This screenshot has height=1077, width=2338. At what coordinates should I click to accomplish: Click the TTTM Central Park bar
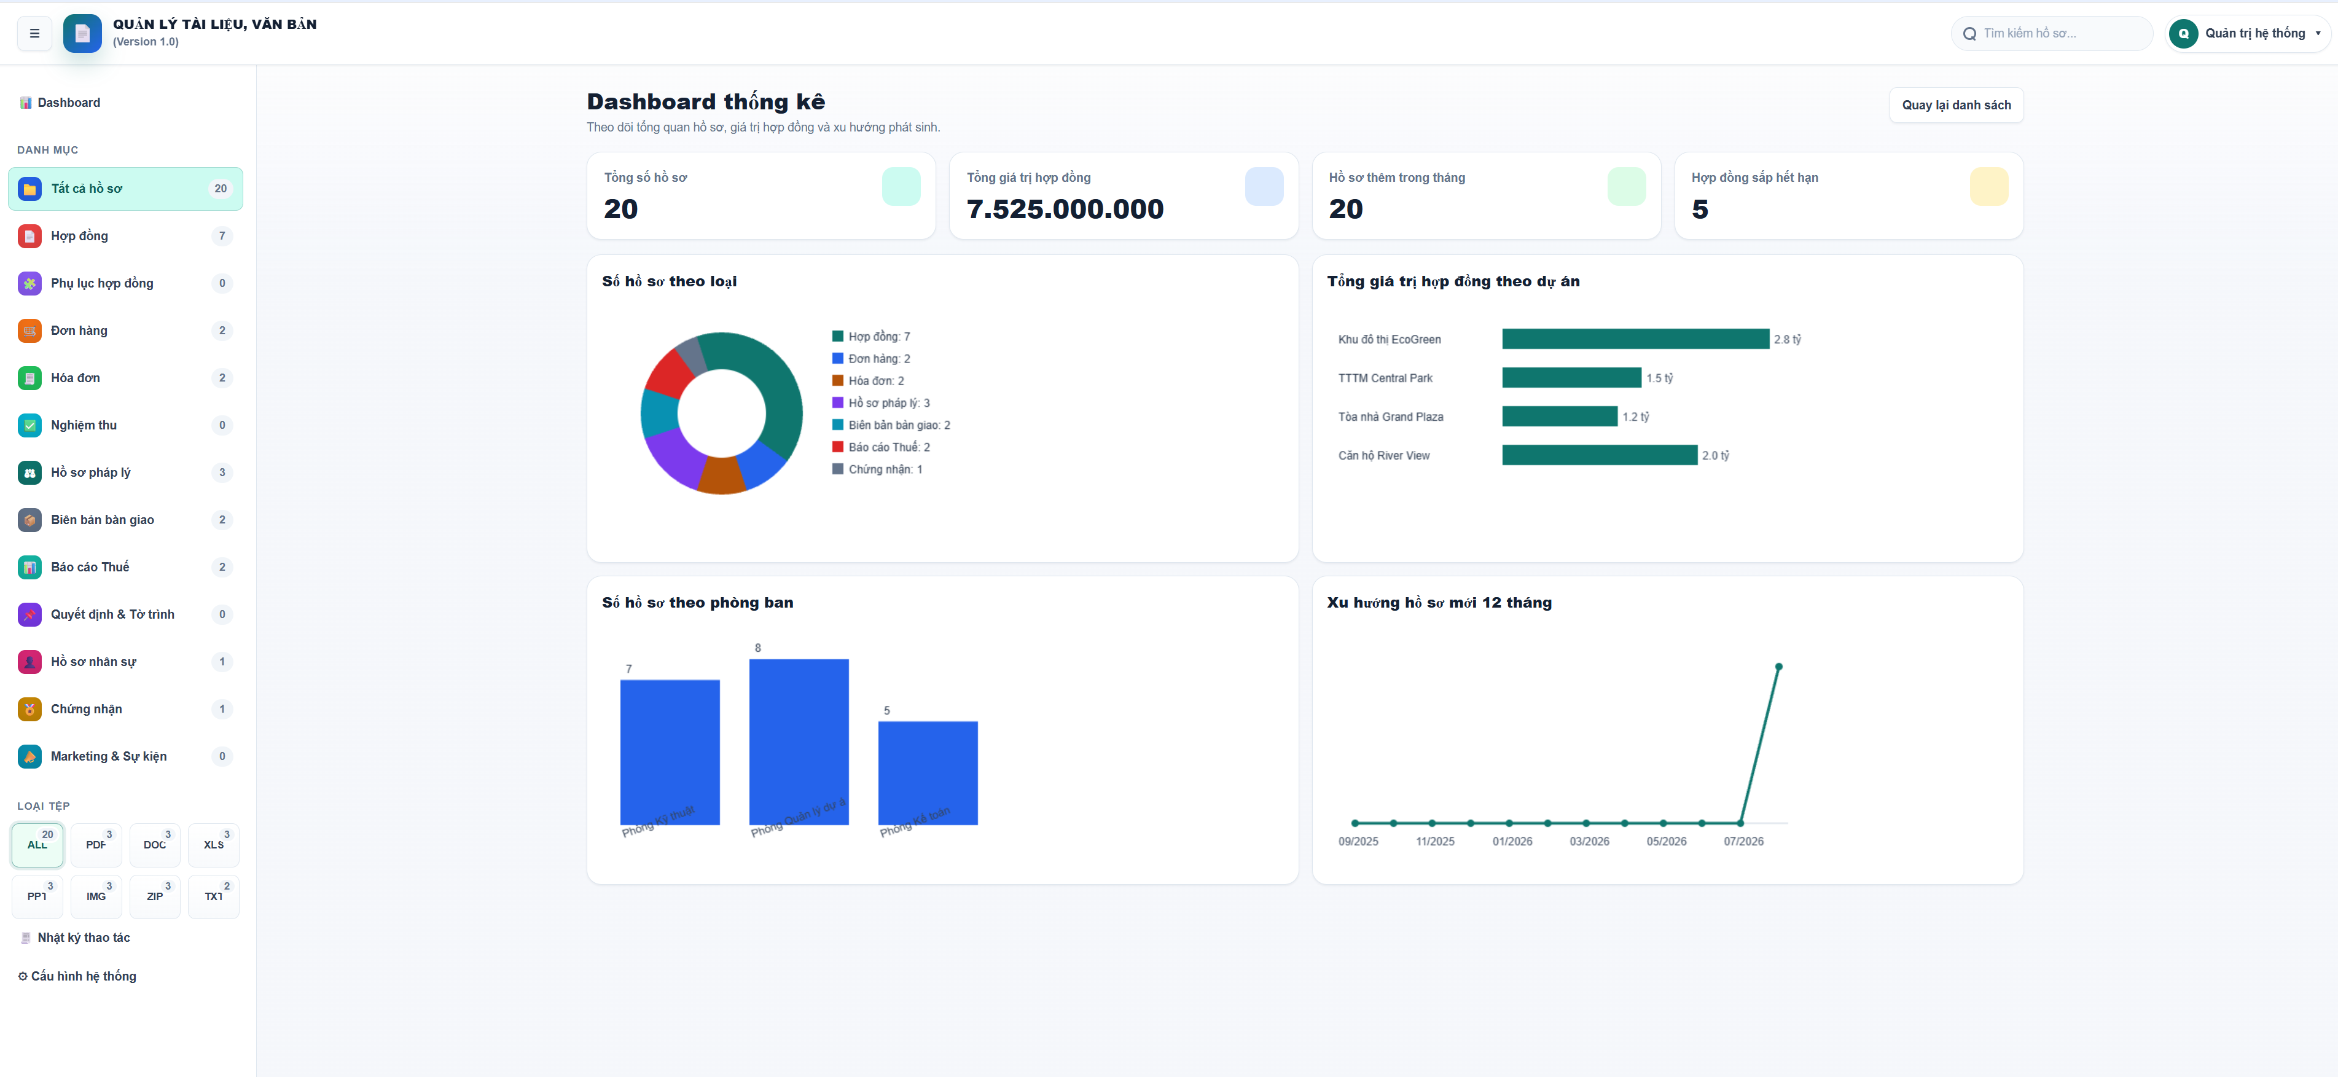(1572, 378)
